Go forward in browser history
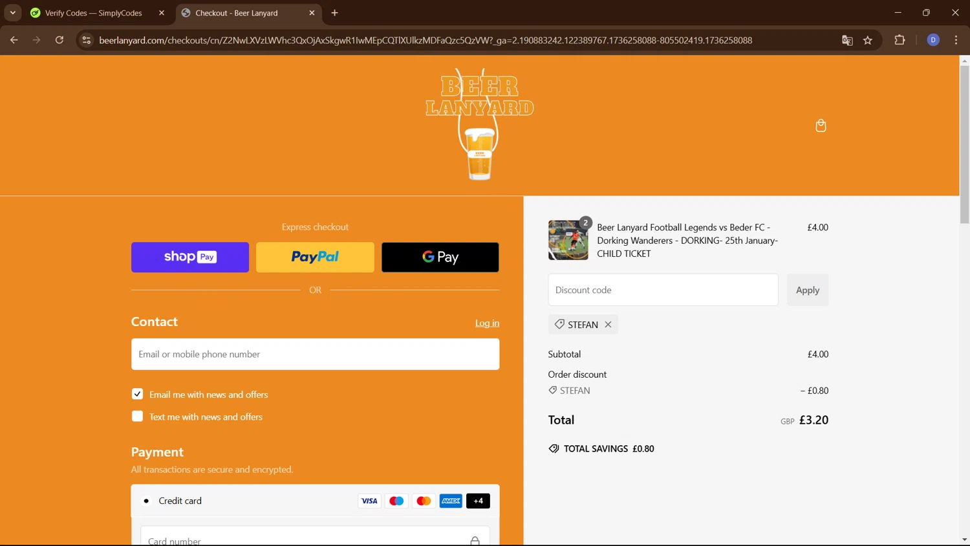 tap(36, 40)
